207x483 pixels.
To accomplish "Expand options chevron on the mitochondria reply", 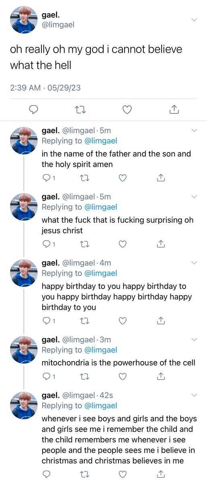I will [194, 340].
